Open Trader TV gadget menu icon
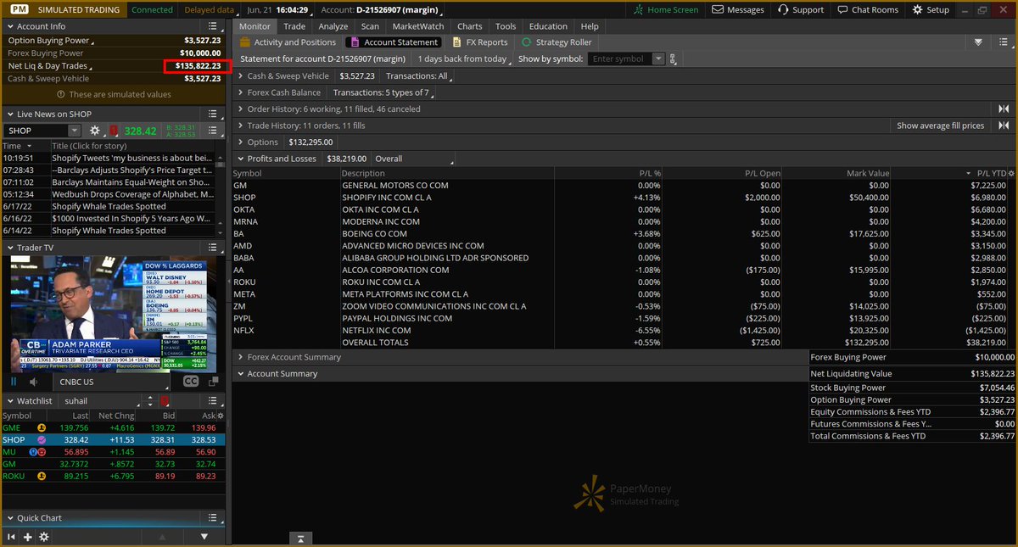Image resolution: width=1018 pixels, height=547 pixels. tap(213, 248)
